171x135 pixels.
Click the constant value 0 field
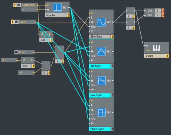(x=9, y=60)
